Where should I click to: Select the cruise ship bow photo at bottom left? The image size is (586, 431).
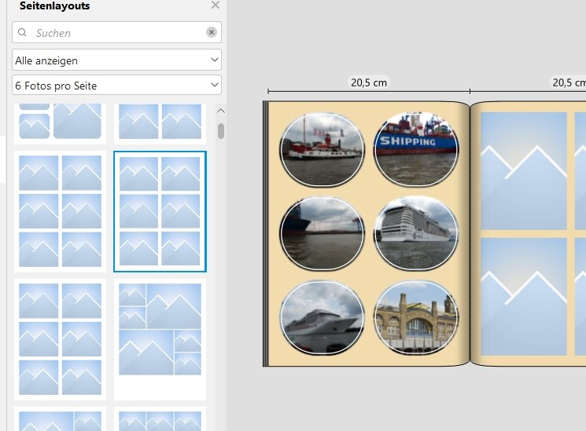point(322,318)
